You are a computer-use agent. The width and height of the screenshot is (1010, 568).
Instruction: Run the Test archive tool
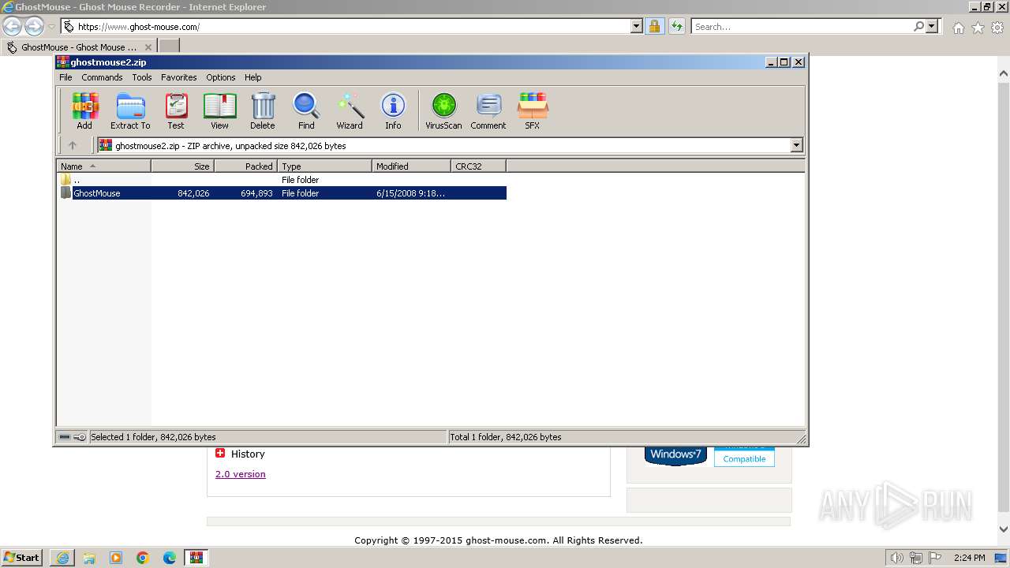(x=176, y=110)
